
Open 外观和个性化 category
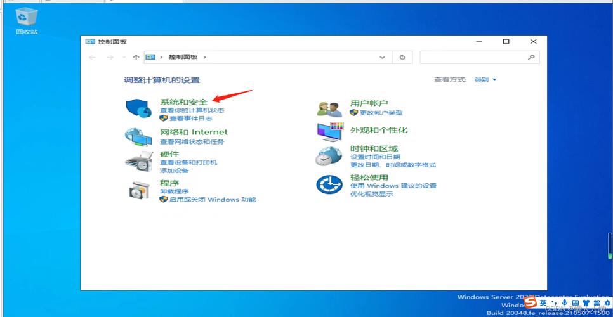pos(379,130)
